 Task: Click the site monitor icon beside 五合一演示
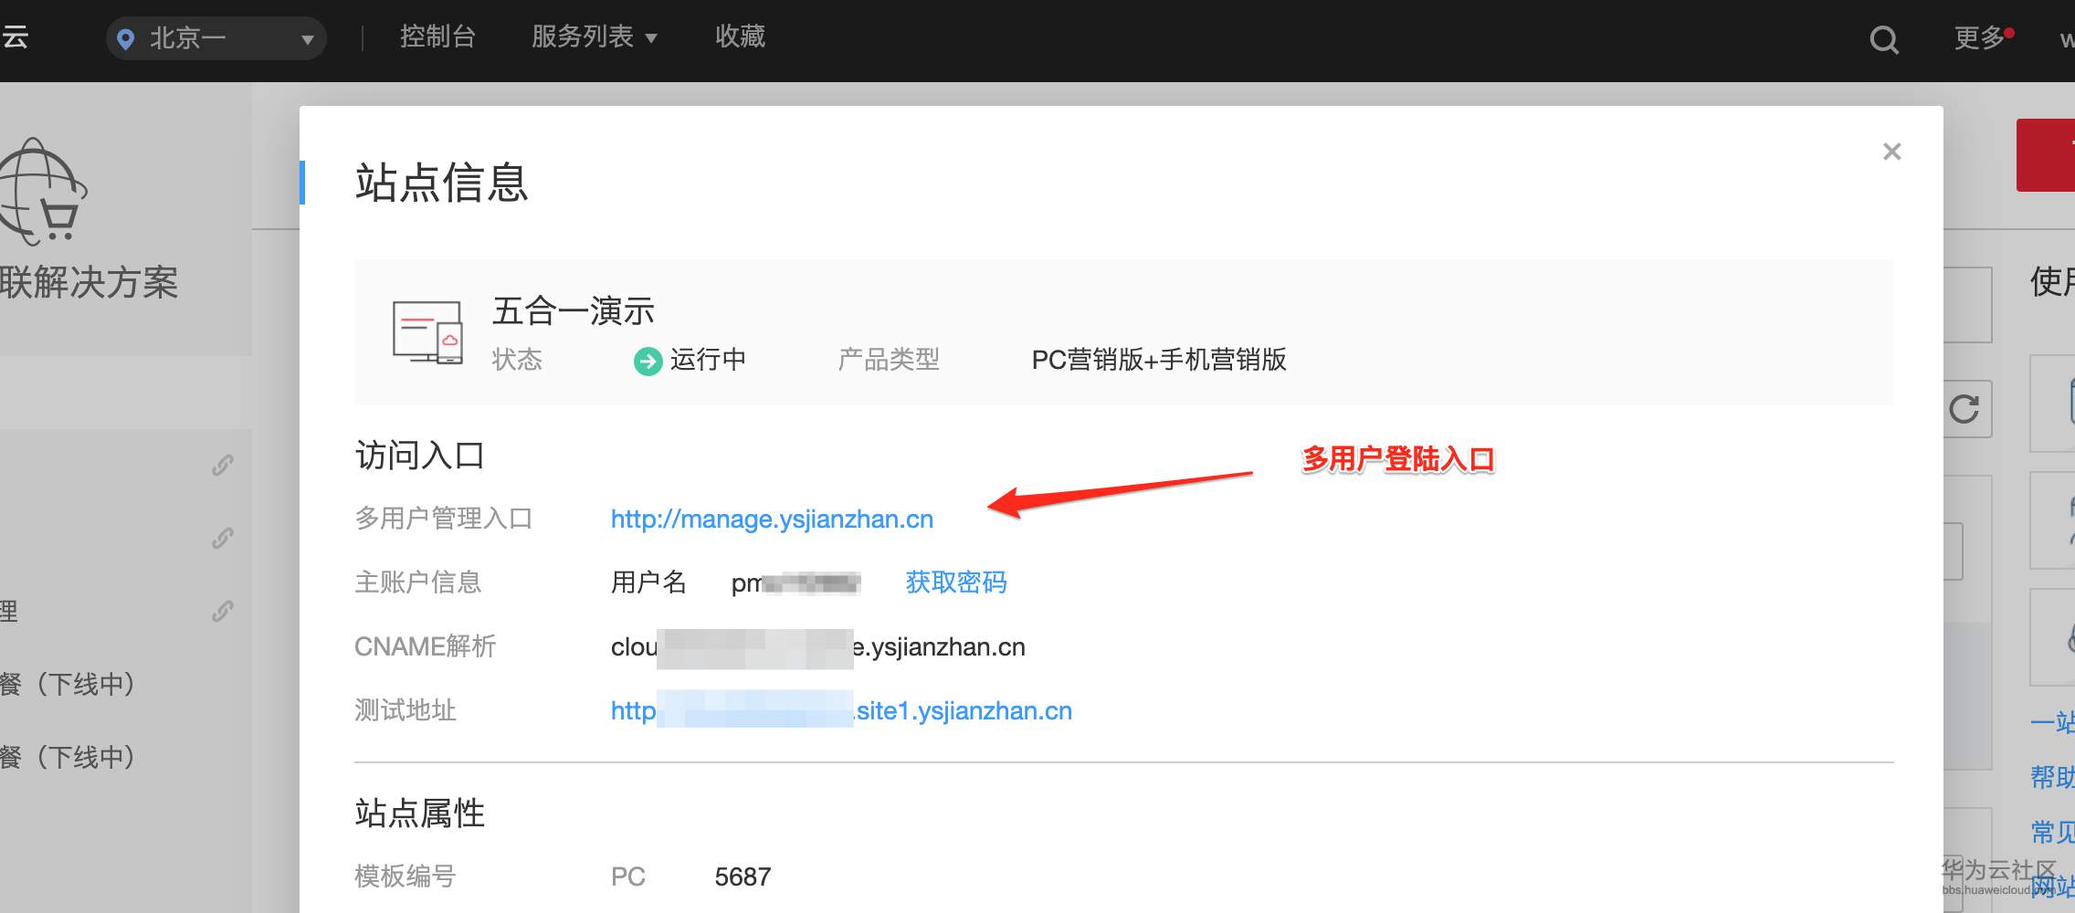pos(427,332)
